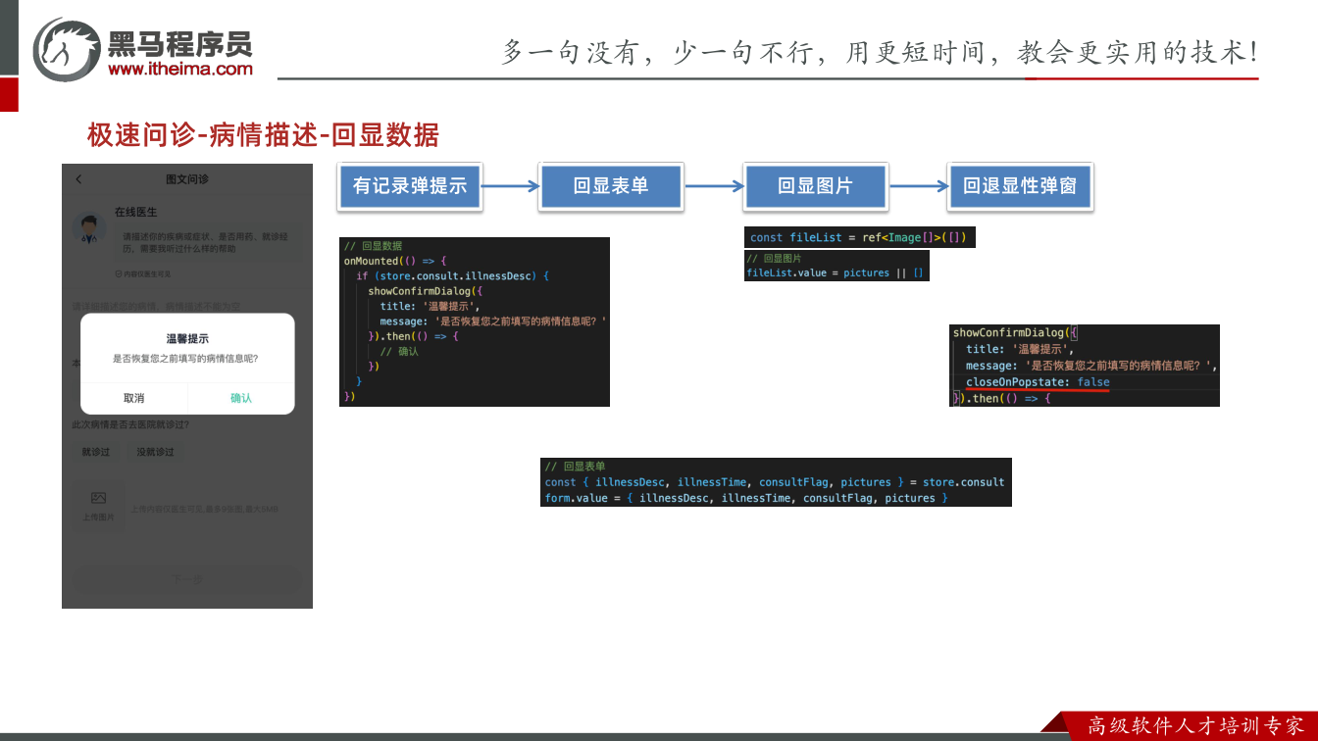Open the www.itheima.com link

tap(180, 69)
